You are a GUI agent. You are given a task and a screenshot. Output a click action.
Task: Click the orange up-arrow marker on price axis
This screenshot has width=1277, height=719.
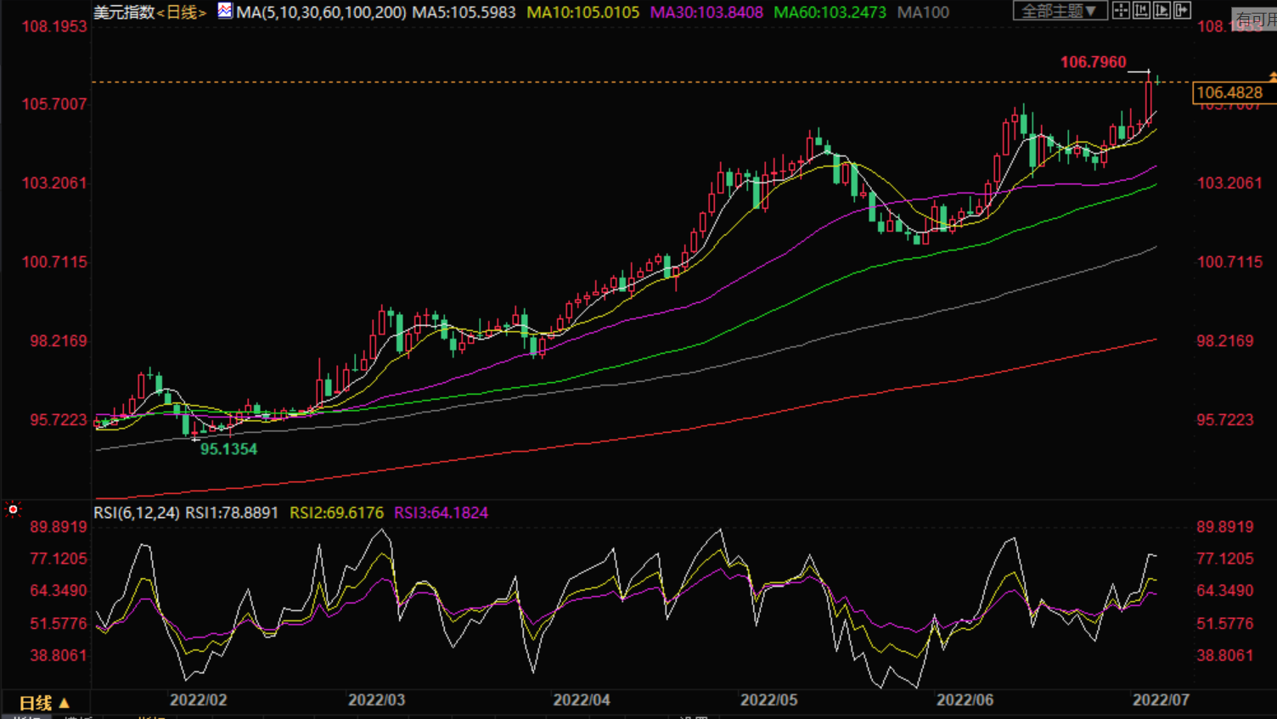(1272, 77)
